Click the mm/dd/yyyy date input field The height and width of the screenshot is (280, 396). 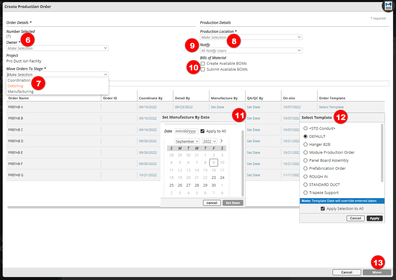186,131
